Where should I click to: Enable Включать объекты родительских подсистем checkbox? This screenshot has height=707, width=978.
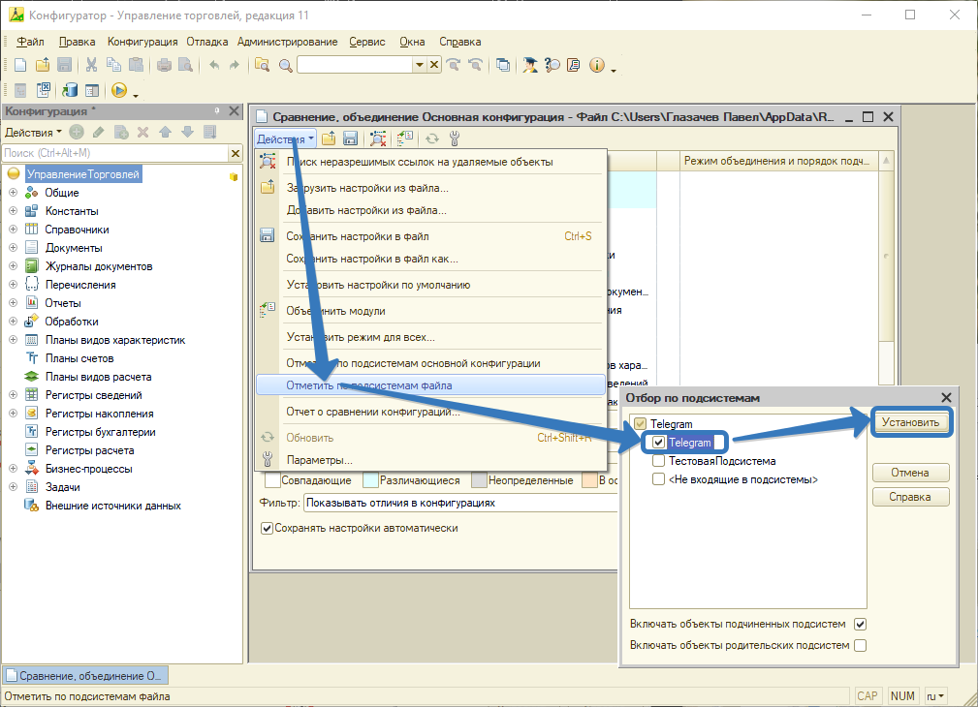(860, 645)
